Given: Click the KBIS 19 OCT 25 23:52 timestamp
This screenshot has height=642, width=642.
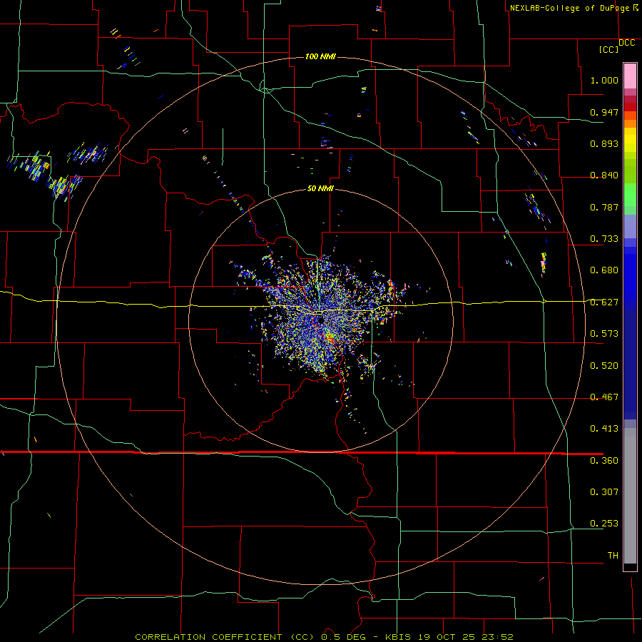Looking at the screenshot, I should 449,637.
